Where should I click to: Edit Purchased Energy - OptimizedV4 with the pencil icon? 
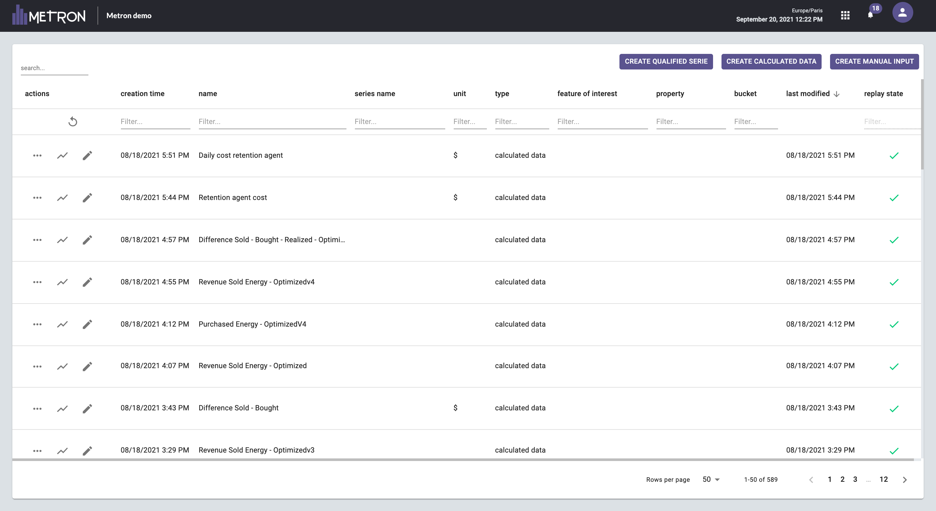point(87,324)
